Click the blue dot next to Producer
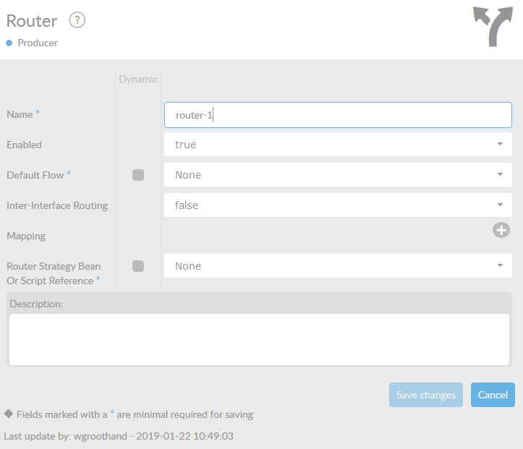Image resolution: width=523 pixels, height=449 pixels. (x=9, y=43)
